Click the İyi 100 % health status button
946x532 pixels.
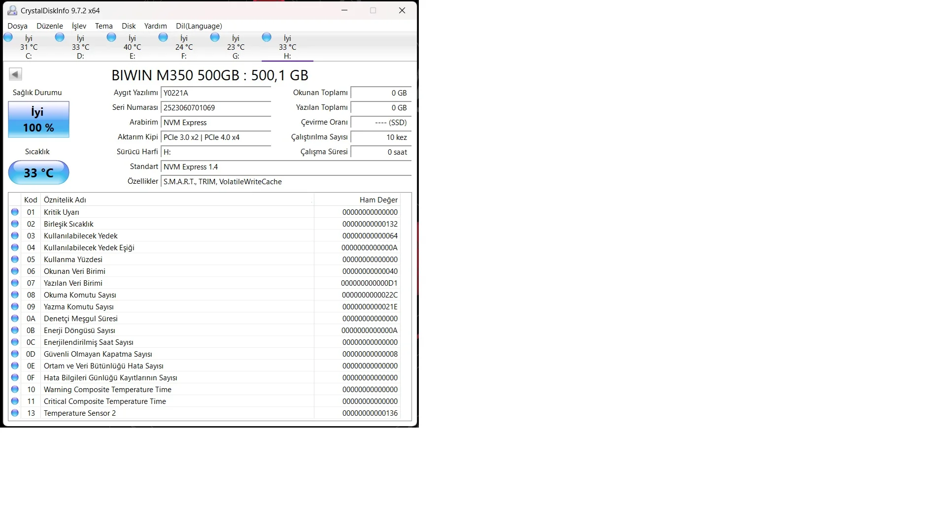click(x=38, y=120)
